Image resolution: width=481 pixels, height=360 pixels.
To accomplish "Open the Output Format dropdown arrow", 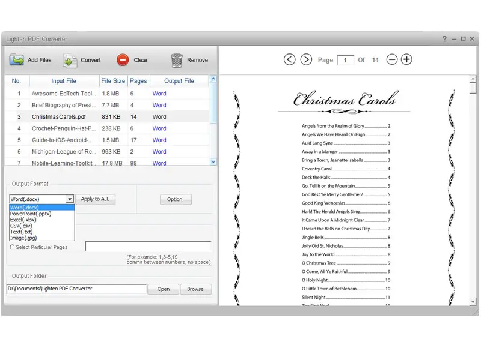I will [70, 199].
